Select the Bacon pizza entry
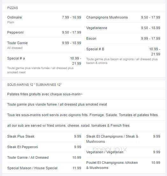Screen dimensions: 167x176 pyautogui.click(x=123, y=38)
